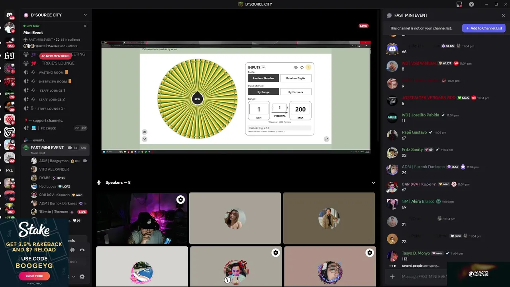The height and width of the screenshot is (287, 510).
Task: Click the MIN value field showing 1
Action: coord(259,109)
